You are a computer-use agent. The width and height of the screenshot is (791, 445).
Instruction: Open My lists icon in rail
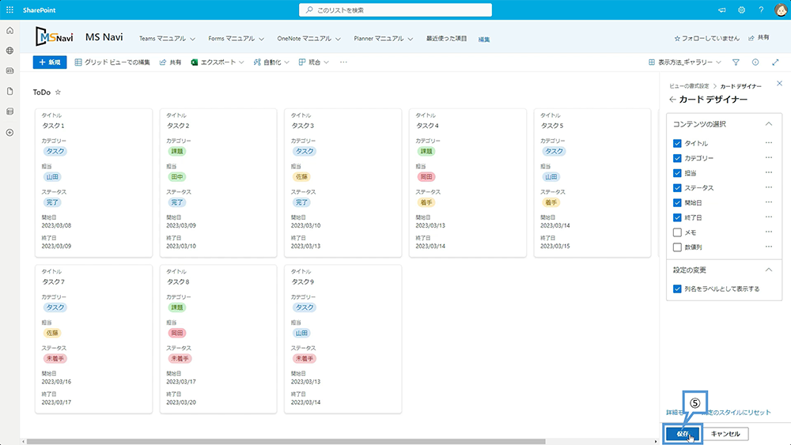coord(9,111)
